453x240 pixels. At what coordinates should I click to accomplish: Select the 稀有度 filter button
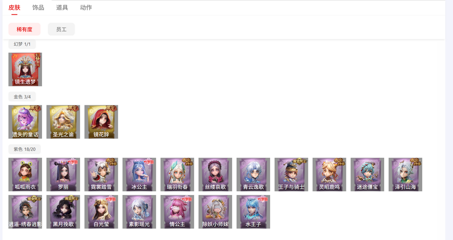[x=25, y=29]
